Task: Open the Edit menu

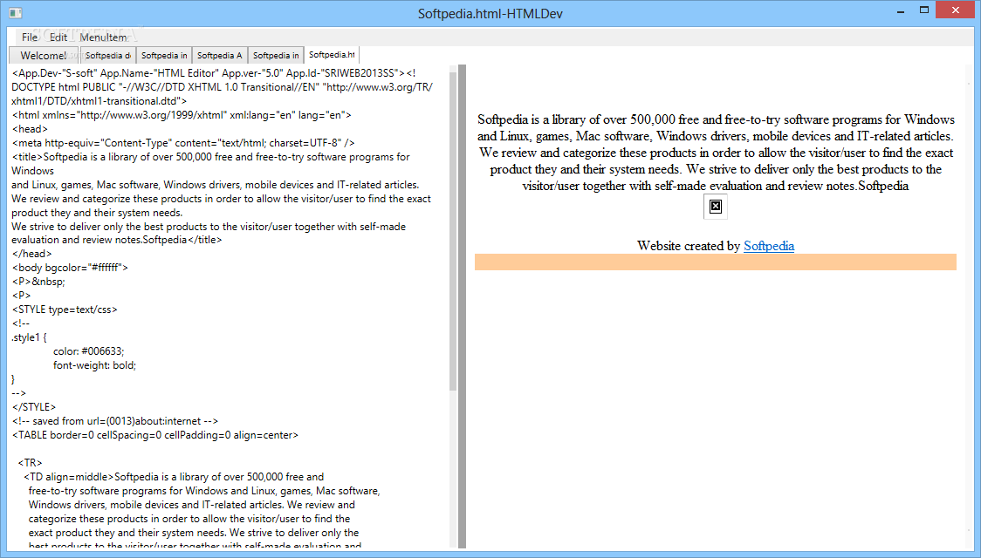Action: pos(58,37)
